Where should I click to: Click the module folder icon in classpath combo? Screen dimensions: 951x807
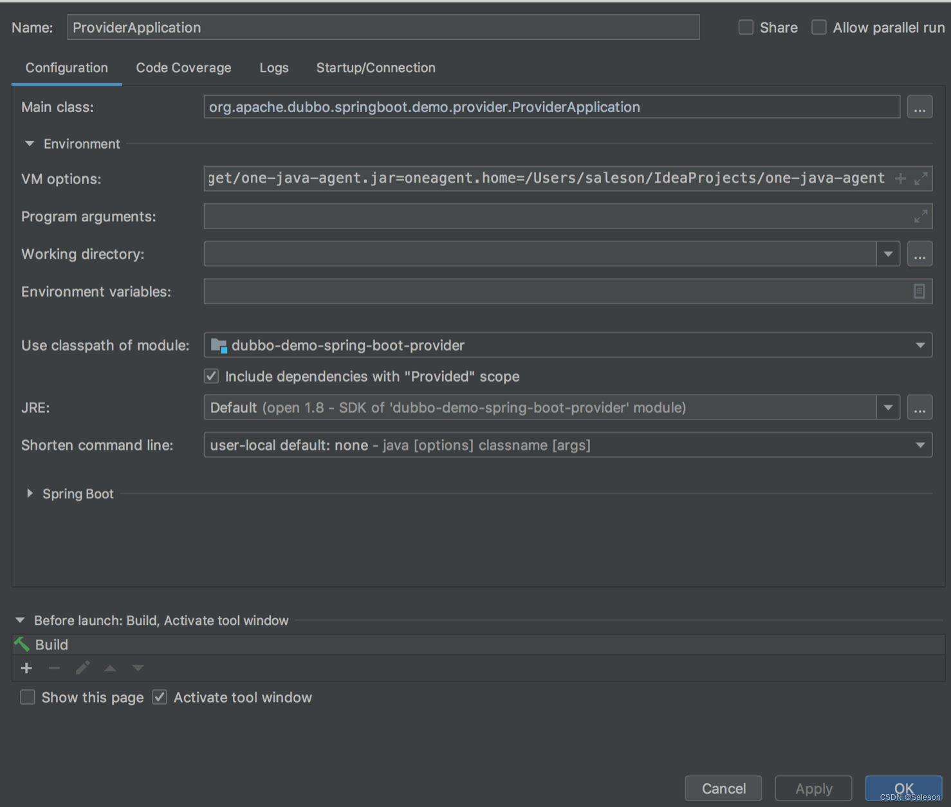(219, 346)
